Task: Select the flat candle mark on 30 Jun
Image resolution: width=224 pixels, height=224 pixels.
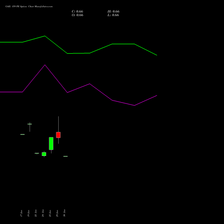Action: [x=65, y=156]
